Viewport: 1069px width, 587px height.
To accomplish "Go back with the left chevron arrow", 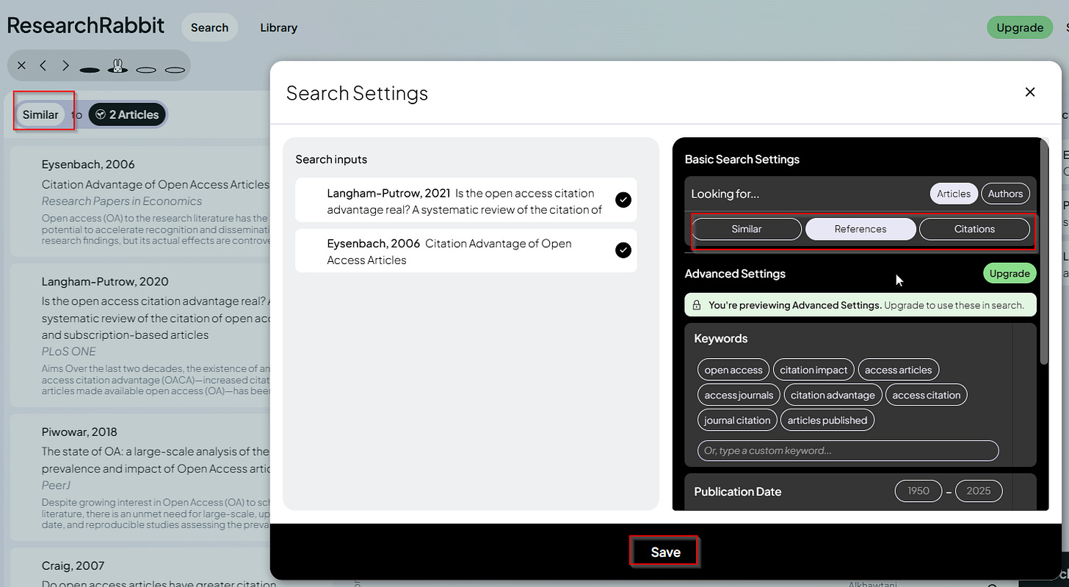I will (43, 66).
